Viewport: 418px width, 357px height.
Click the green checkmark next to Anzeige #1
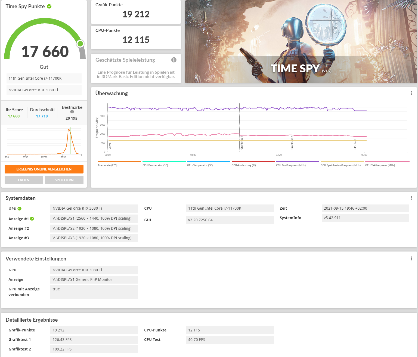point(32,219)
